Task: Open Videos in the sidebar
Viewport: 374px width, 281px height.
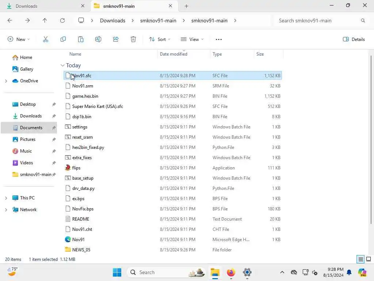Action: click(26, 163)
